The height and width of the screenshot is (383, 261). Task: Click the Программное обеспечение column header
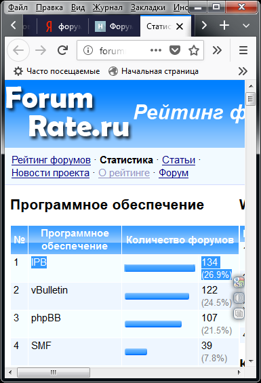[75, 240]
